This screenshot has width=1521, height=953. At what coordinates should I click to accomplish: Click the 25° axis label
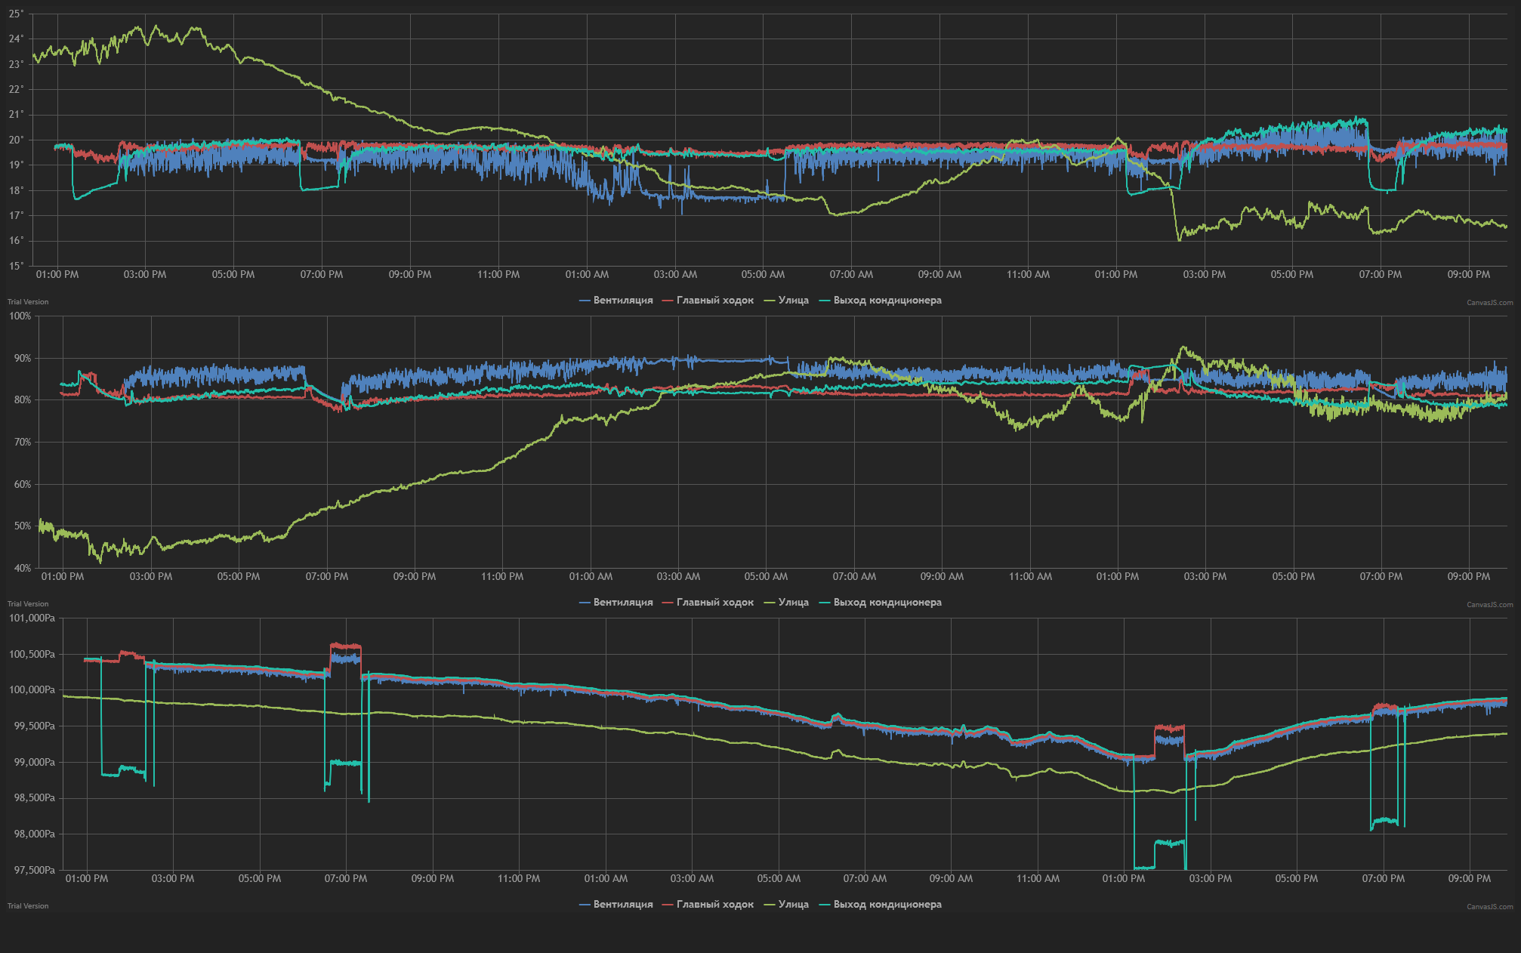[x=17, y=14]
